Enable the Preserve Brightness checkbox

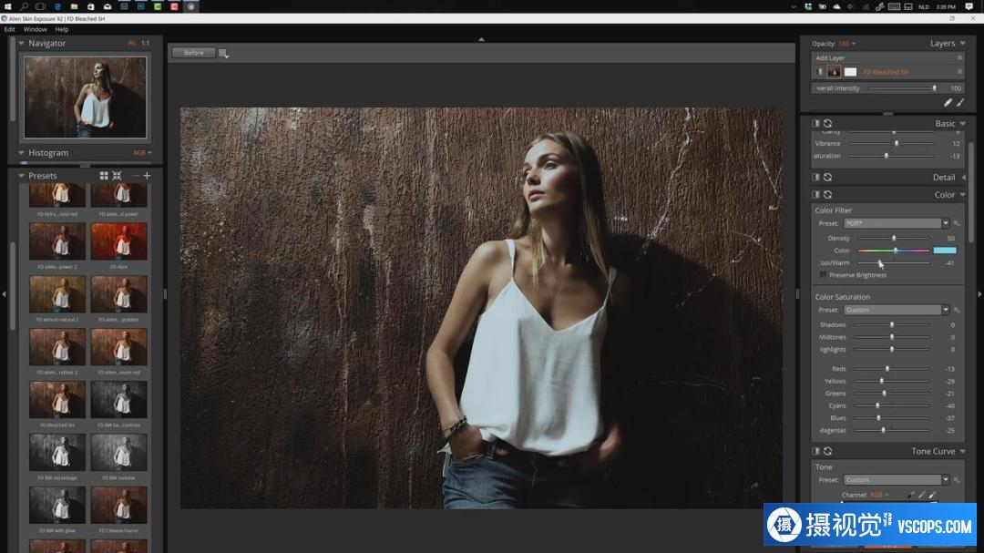coord(823,275)
